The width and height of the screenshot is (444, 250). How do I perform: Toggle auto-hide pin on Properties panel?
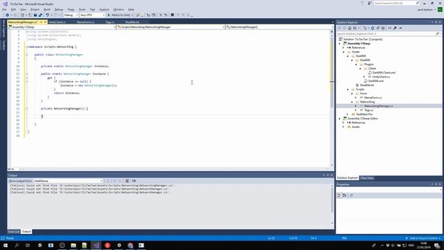click(x=436, y=184)
